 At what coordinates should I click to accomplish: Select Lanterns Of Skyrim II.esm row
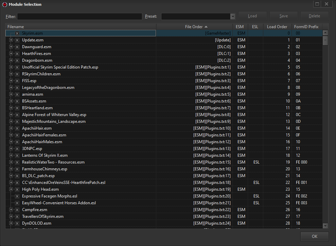point(164,155)
